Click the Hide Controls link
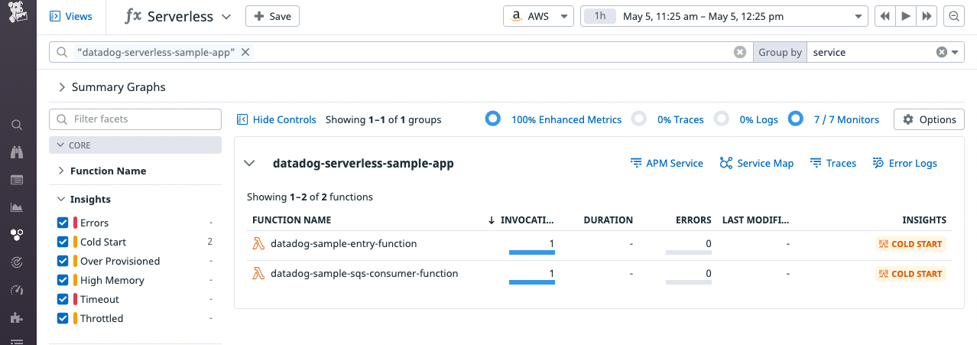The image size is (977, 345). coord(276,119)
